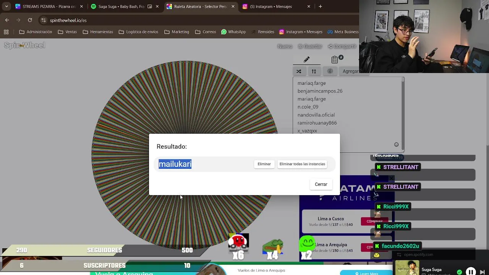Click Learn More on the bottom ad
This screenshot has height=275, width=489.
click(366, 273)
